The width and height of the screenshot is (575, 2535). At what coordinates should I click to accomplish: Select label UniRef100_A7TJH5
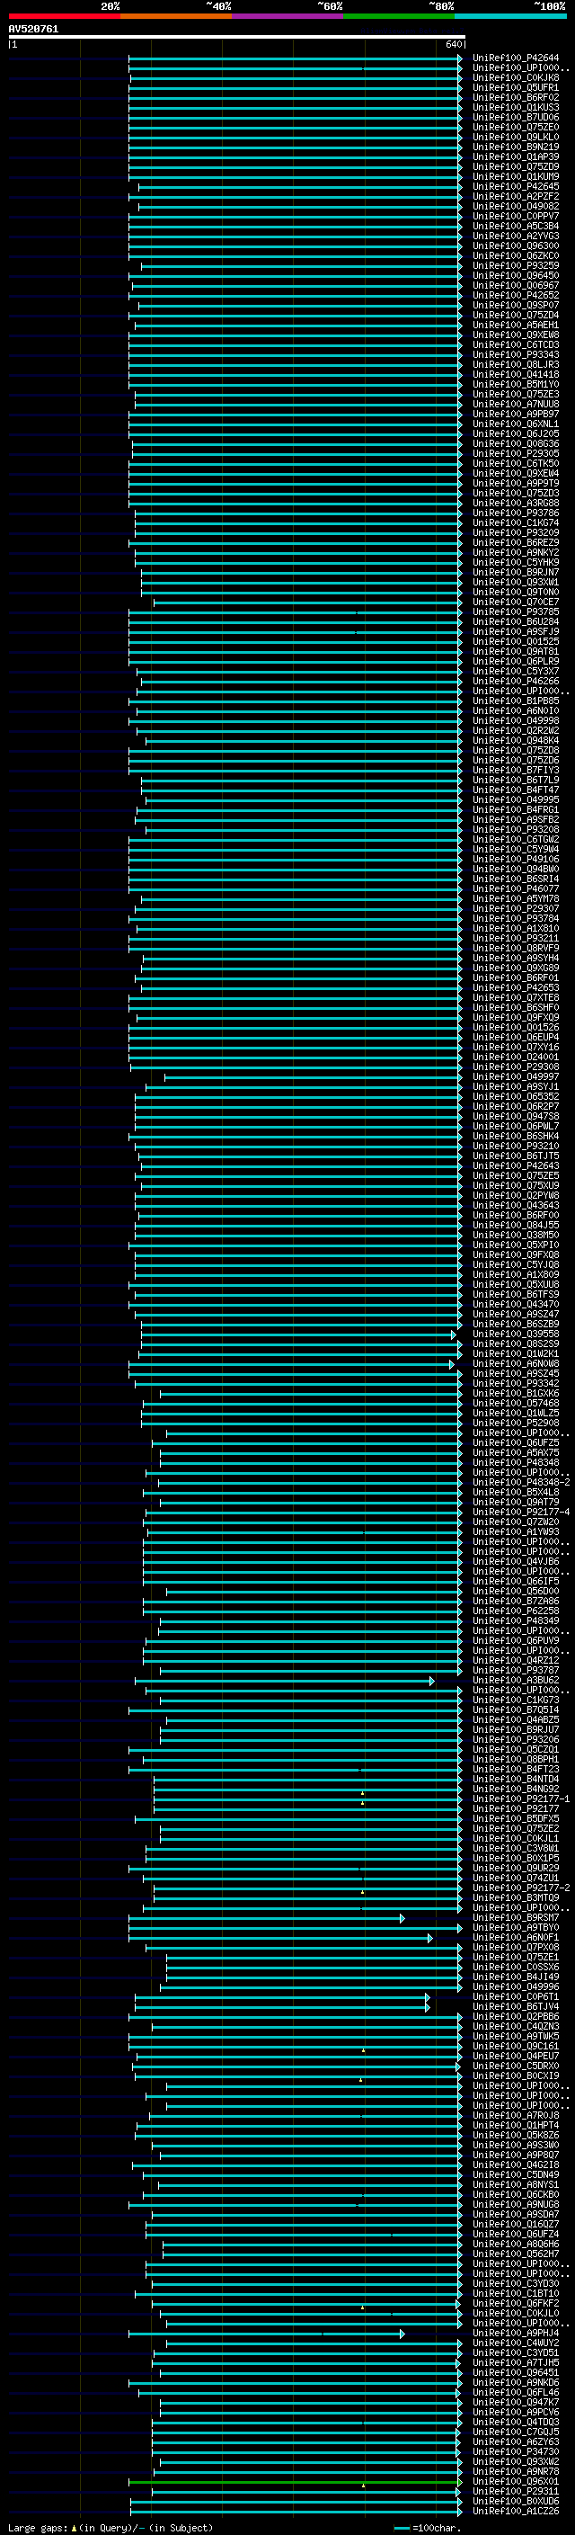516,2362
